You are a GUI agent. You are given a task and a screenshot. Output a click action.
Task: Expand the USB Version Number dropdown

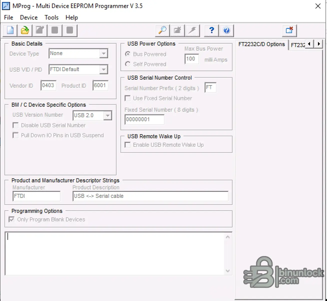tap(107, 116)
